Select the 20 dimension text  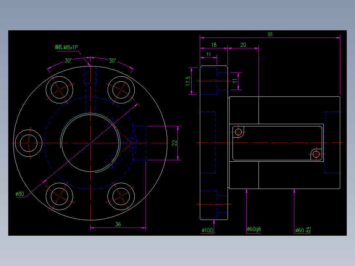(243, 45)
